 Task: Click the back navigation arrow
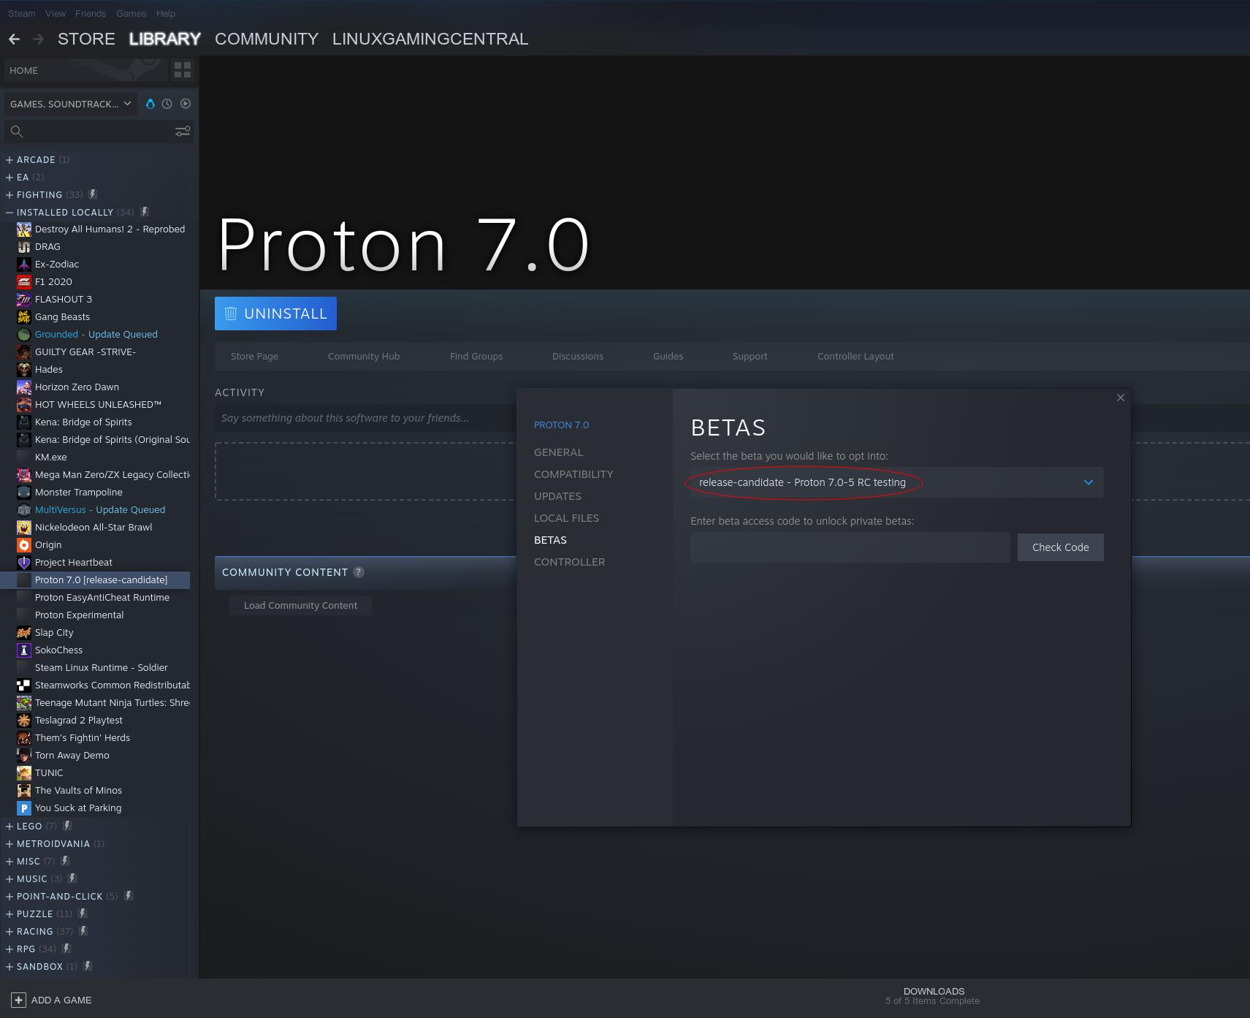click(14, 39)
